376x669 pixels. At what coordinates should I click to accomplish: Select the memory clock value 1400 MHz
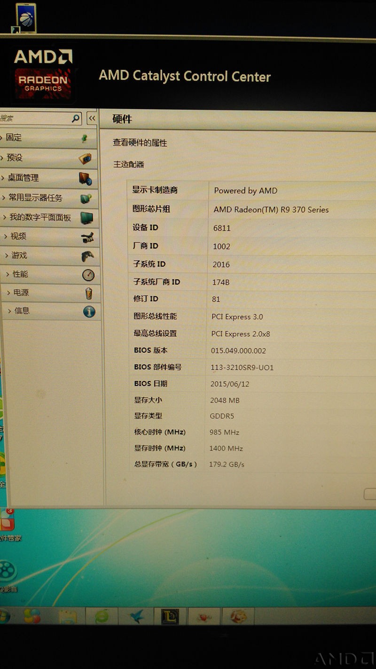tap(226, 448)
